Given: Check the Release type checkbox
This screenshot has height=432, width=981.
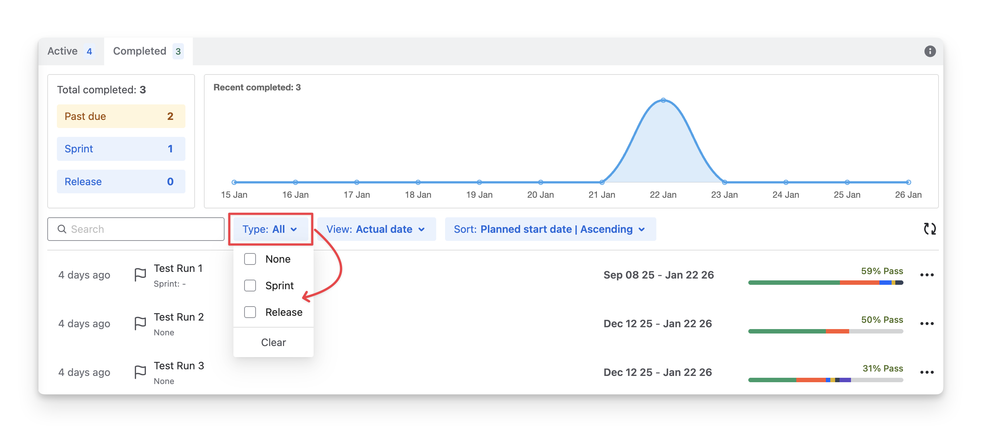Looking at the screenshot, I should [250, 312].
